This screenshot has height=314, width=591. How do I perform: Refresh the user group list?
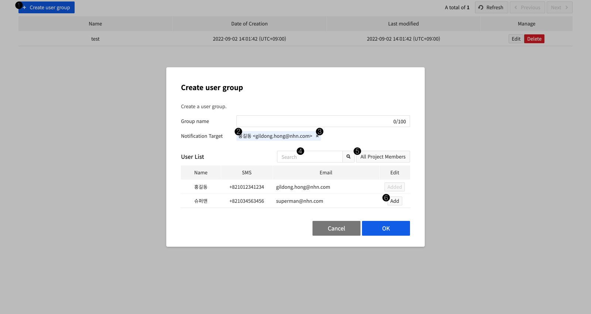point(491,7)
